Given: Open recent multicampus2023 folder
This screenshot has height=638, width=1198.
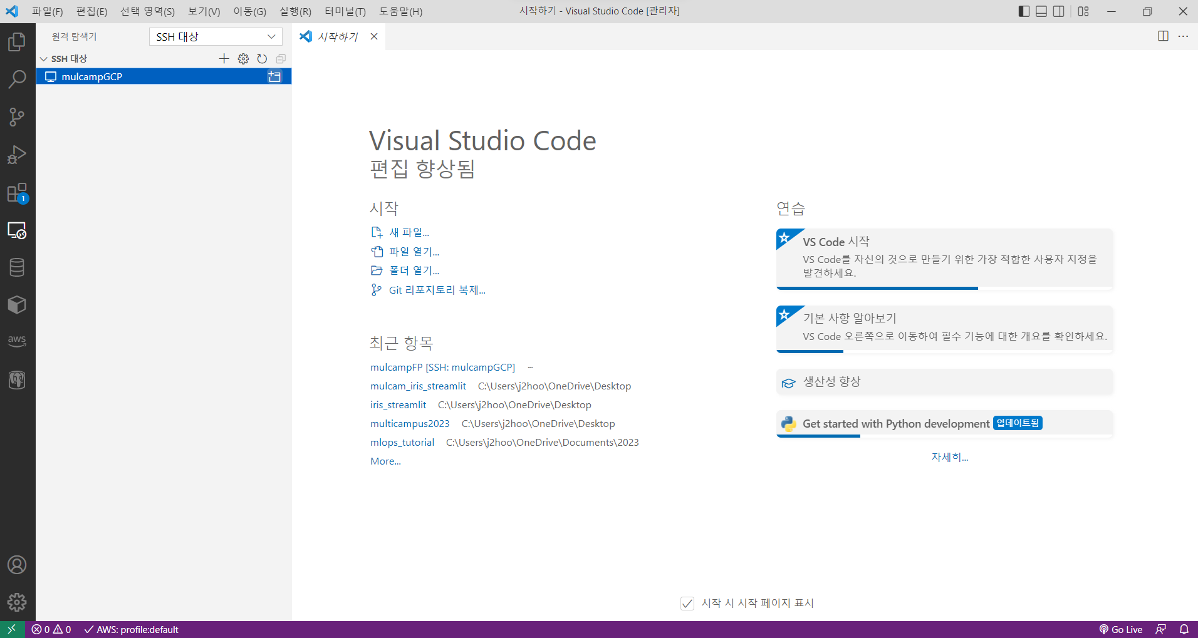Looking at the screenshot, I should [x=410, y=424].
